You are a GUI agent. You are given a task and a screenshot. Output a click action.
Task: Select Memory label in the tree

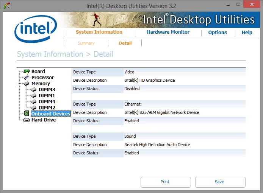[41, 83]
